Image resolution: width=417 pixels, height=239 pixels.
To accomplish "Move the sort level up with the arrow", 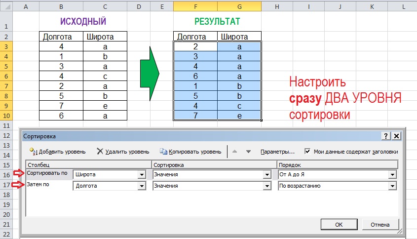I will (236, 152).
